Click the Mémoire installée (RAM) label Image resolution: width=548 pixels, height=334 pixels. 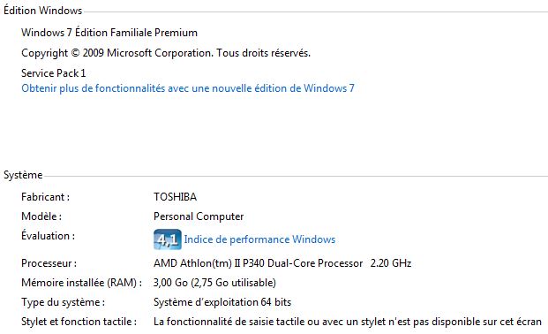click(81, 283)
